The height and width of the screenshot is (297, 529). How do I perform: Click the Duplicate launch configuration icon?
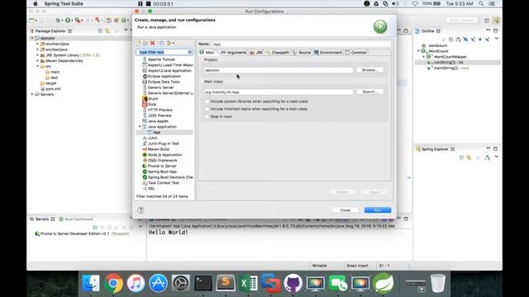(x=145, y=43)
